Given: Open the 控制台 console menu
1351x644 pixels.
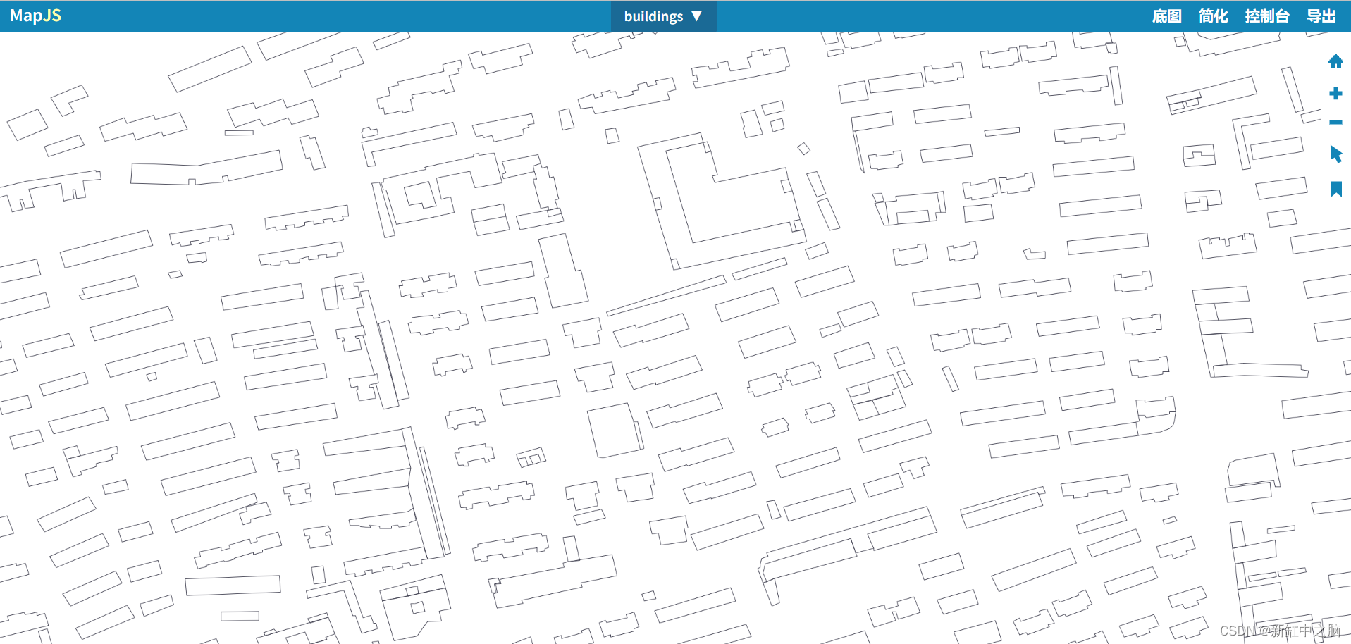Looking at the screenshot, I should click(1266, 16).
